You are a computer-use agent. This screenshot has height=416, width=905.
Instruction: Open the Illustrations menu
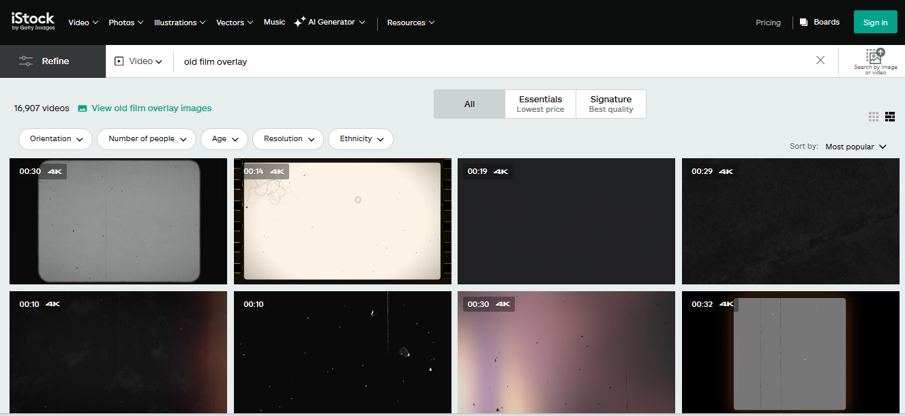pyautogui.click(x=179, y=23)
